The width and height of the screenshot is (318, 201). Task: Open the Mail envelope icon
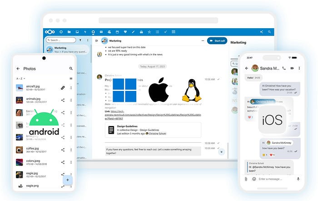101,32
